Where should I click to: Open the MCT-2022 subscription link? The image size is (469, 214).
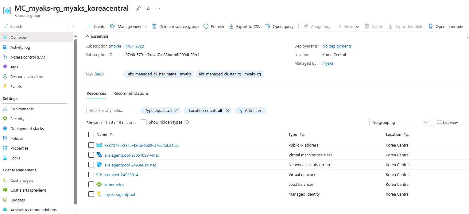[x=135, y=46]
